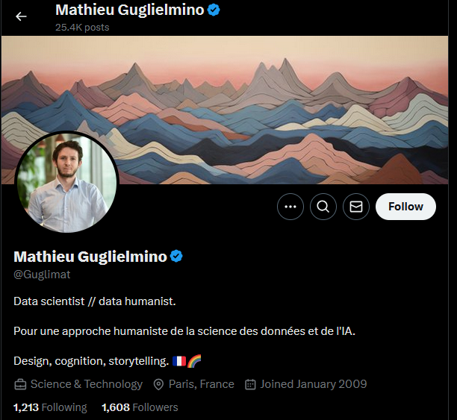Open the three-dots more options menu
The height and width of the screenshot is (420, 457).
click(x=290, y=207)
